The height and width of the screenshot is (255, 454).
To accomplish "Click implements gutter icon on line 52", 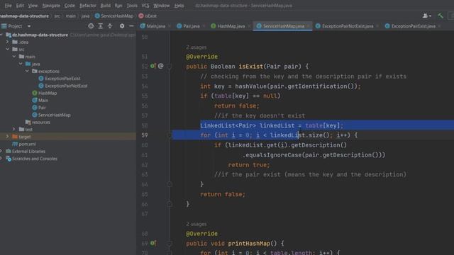I will point(153,66).
